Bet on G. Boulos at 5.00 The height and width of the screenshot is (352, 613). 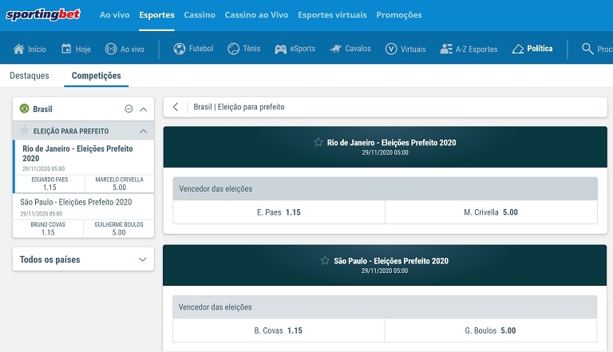(x=490, y=330)
